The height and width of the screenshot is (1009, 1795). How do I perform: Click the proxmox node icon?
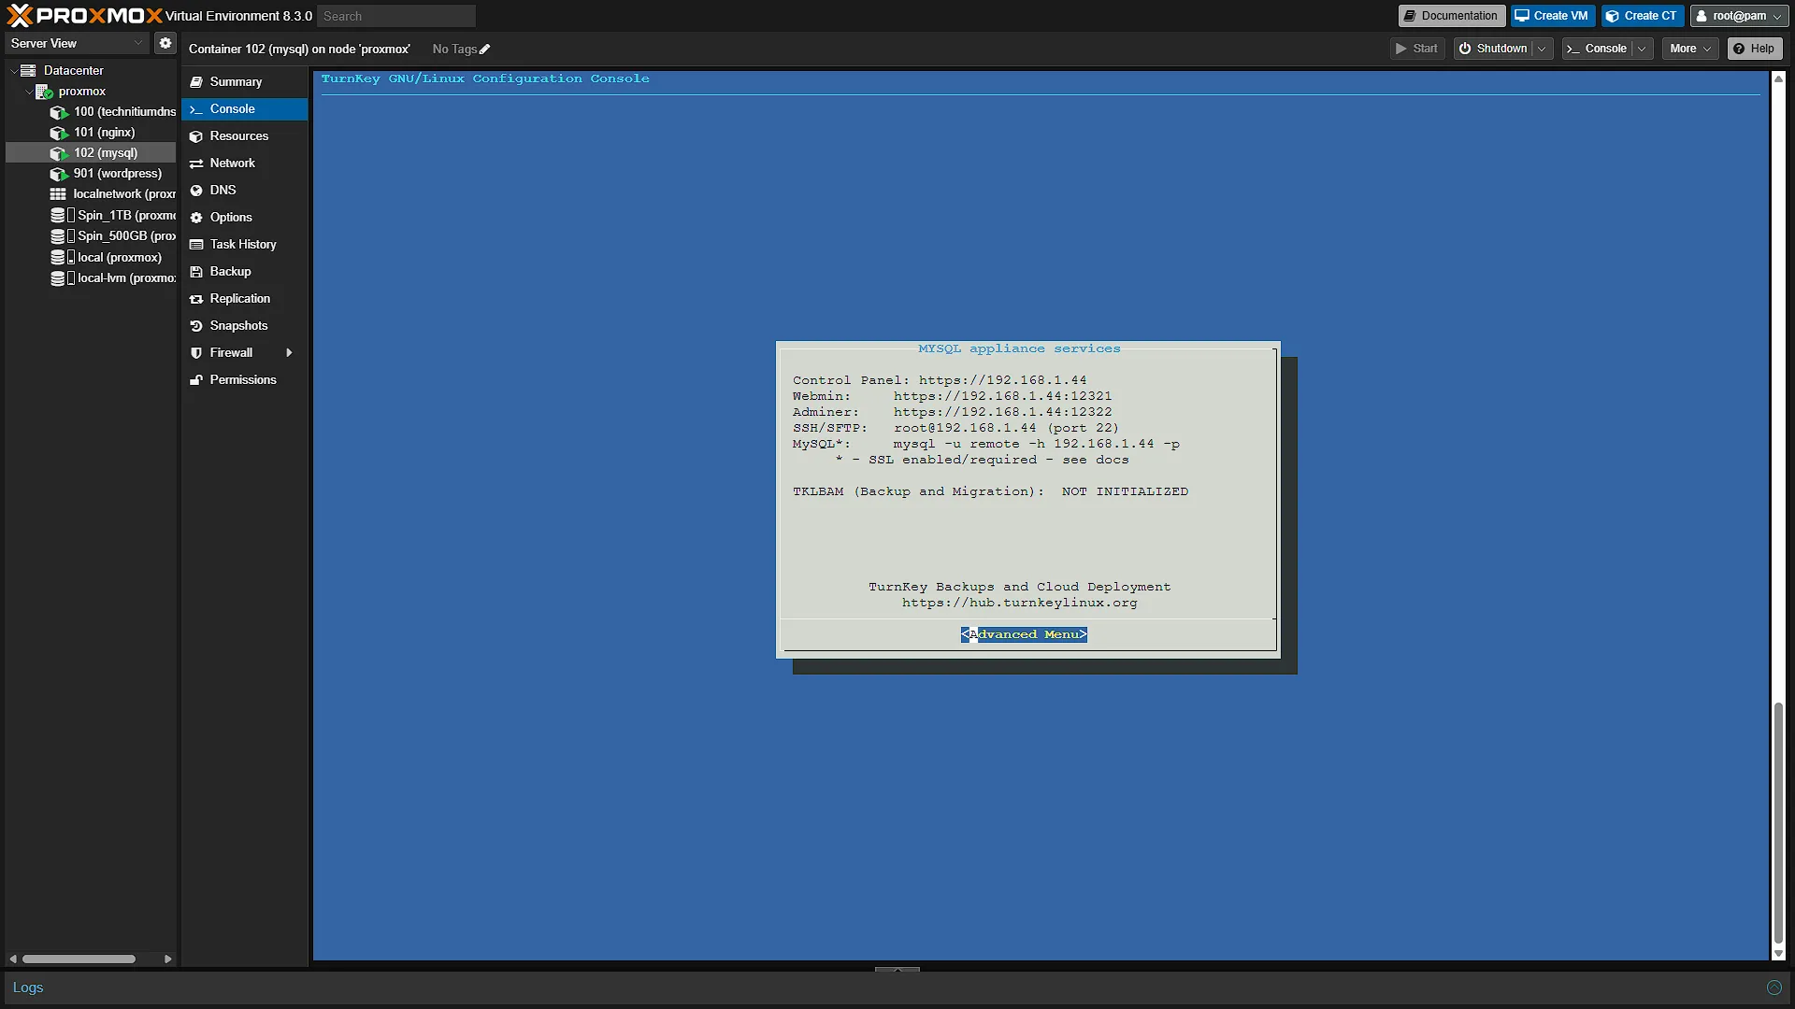(44, 92)
